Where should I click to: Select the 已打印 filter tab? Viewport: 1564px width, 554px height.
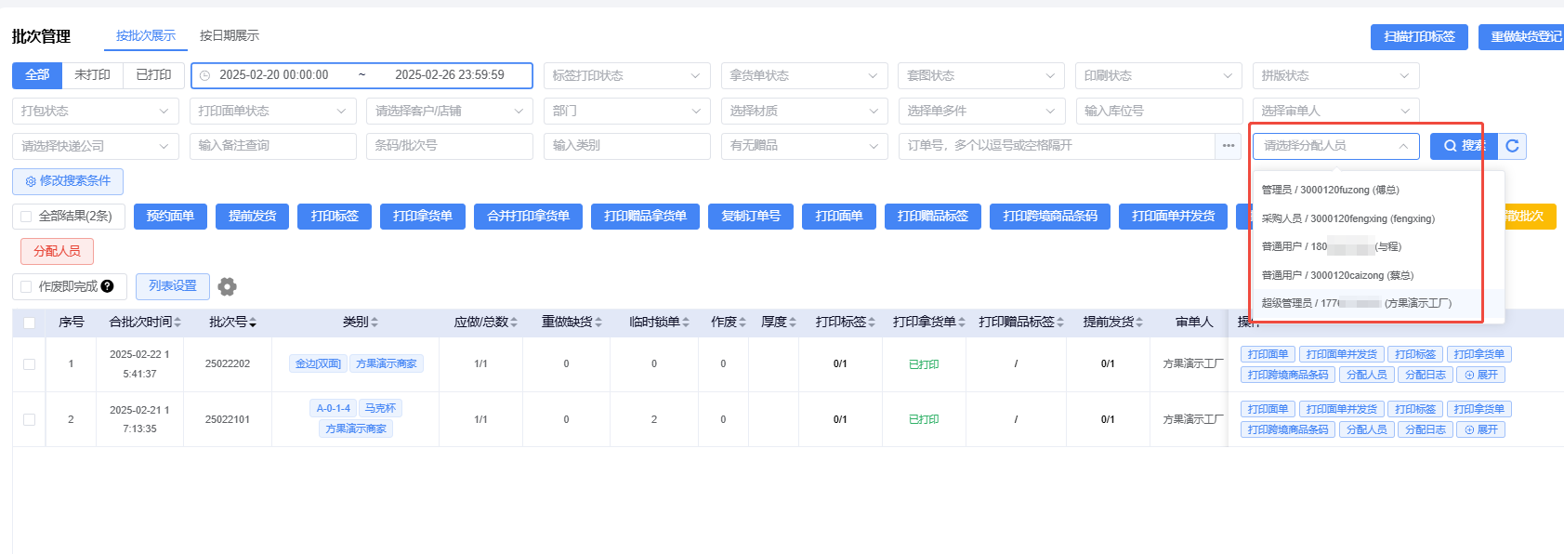tap(154, 75)
